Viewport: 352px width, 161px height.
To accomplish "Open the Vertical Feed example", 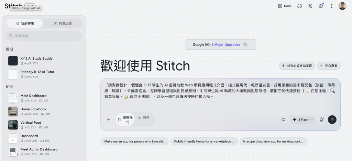I will (44, 125).
